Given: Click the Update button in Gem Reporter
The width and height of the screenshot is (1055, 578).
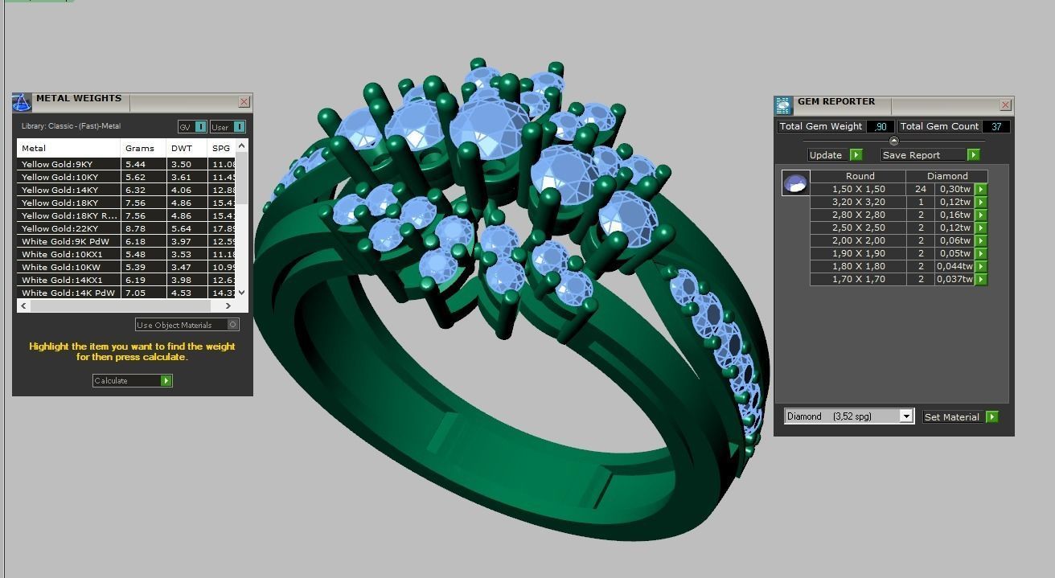Looking at the screenshot, I should [835, 155].
